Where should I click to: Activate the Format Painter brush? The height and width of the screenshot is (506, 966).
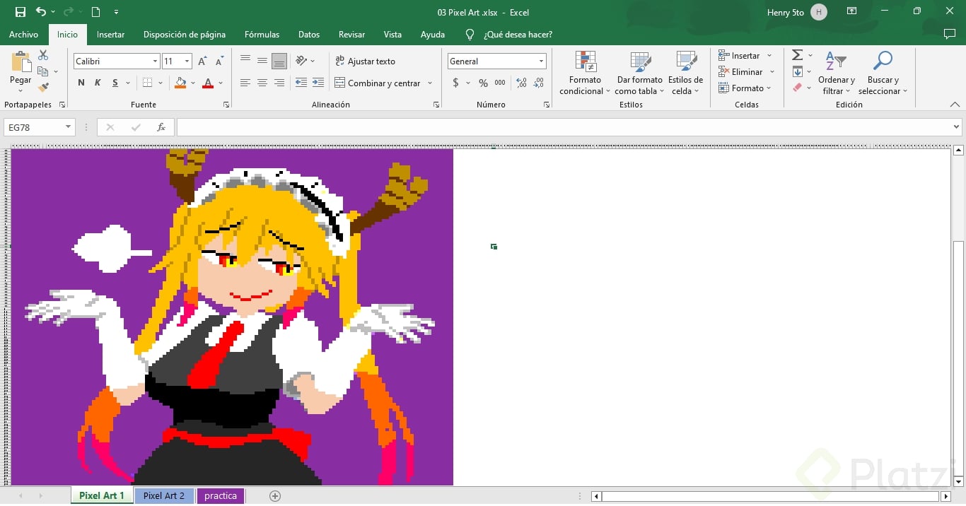pyautogui.click(x=43, y=88)
